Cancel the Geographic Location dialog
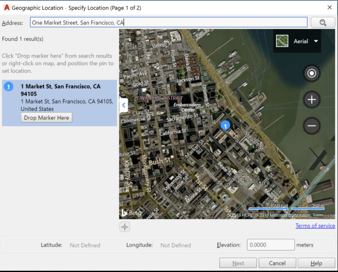Viewport: 338px width, 272px height. coord(277,263)
